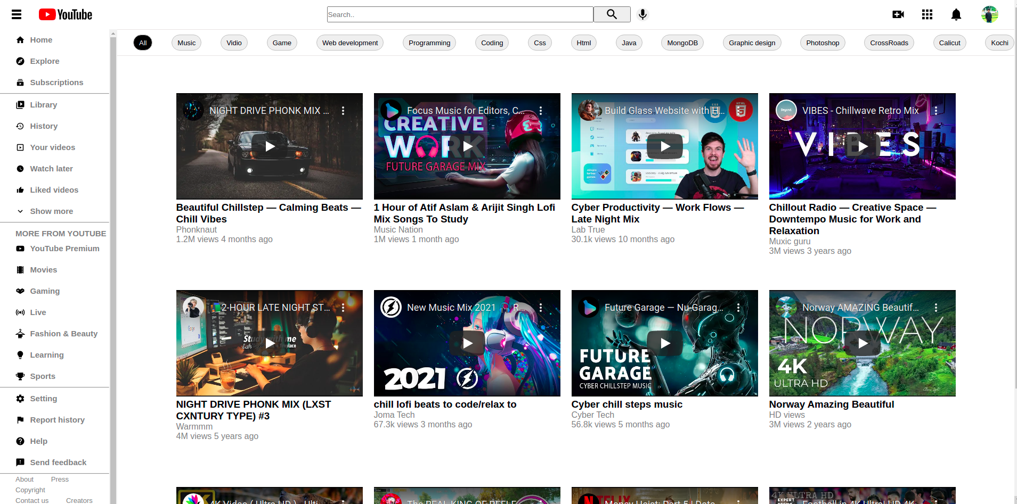Open the Phonknaut channel link
1017x504 pixels.
197,230
